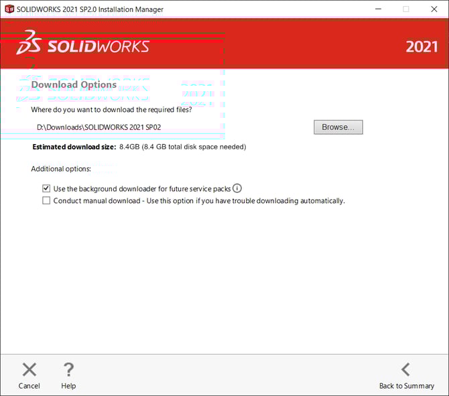Click the Download Options heading
This screenshot has width=449, height=396.
click(x=74, y=85)
